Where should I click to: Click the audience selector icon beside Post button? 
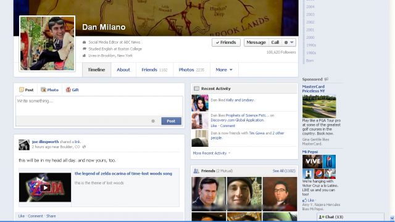point(153,121)
